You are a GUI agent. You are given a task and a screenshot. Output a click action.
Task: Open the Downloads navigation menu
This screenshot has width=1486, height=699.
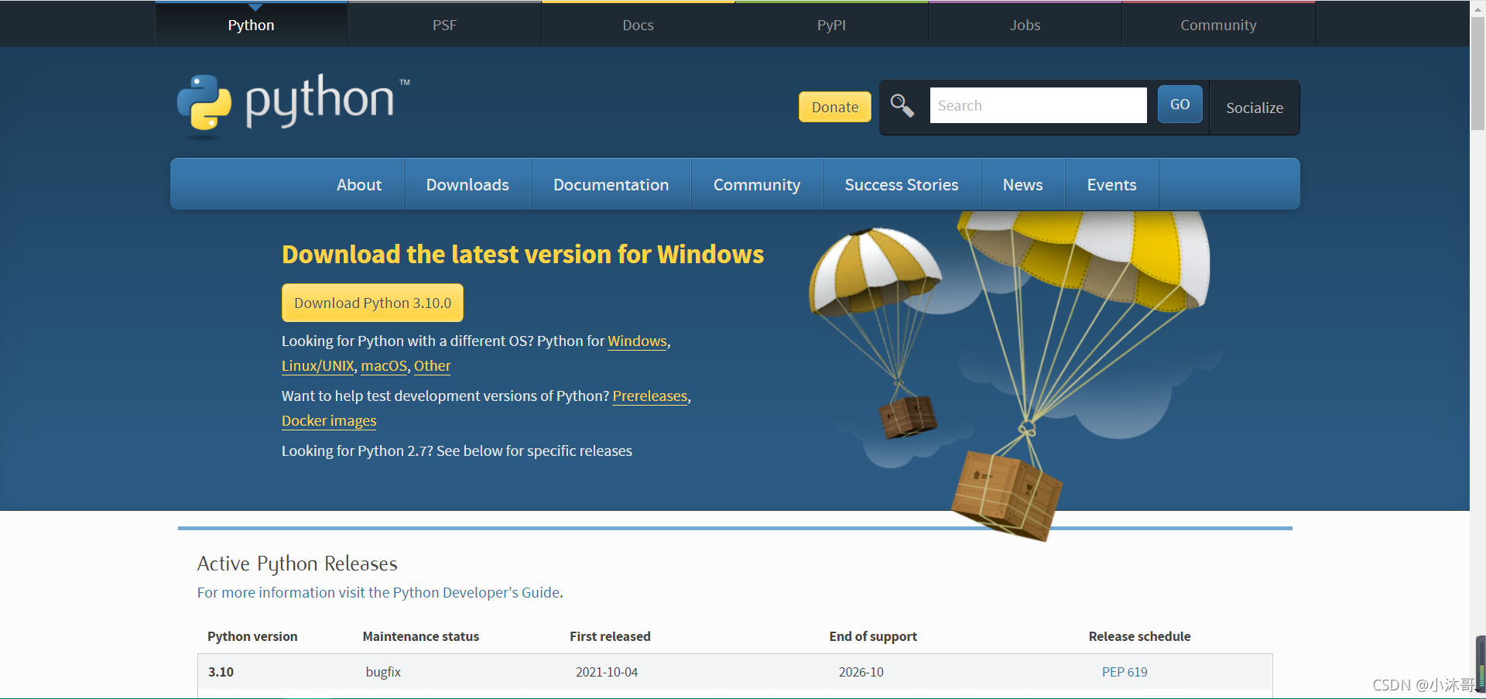click(x=467, y=184)
